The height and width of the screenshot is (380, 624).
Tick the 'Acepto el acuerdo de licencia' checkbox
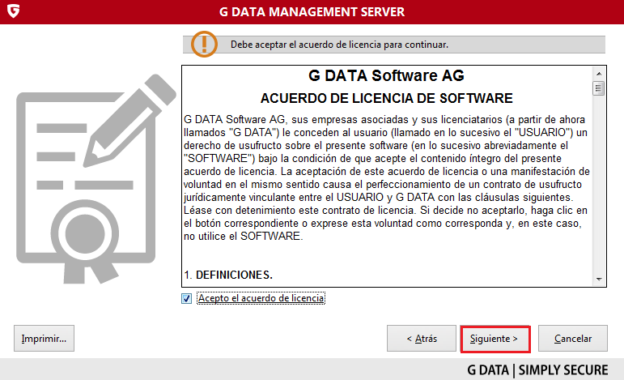tap(187, 299)
